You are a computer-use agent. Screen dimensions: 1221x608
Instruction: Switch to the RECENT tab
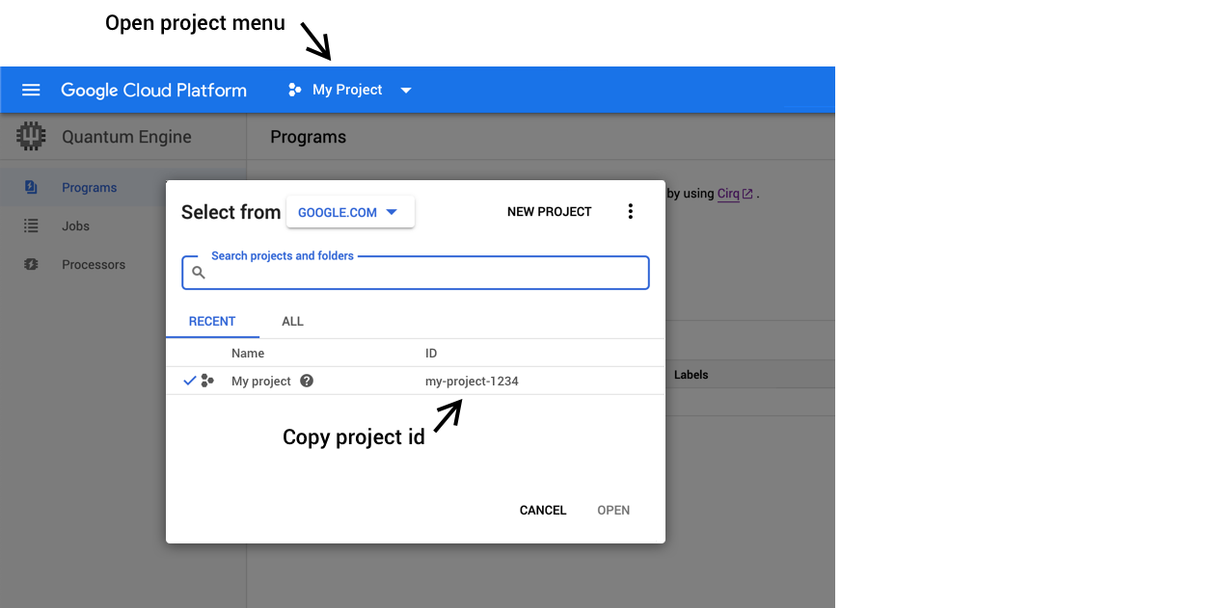[x=212, y=322]
